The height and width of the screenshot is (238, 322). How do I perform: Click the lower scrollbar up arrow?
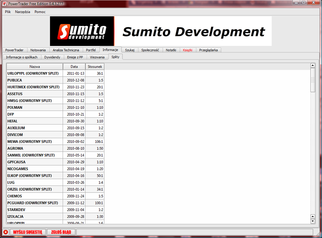click(x=313, y=216)
